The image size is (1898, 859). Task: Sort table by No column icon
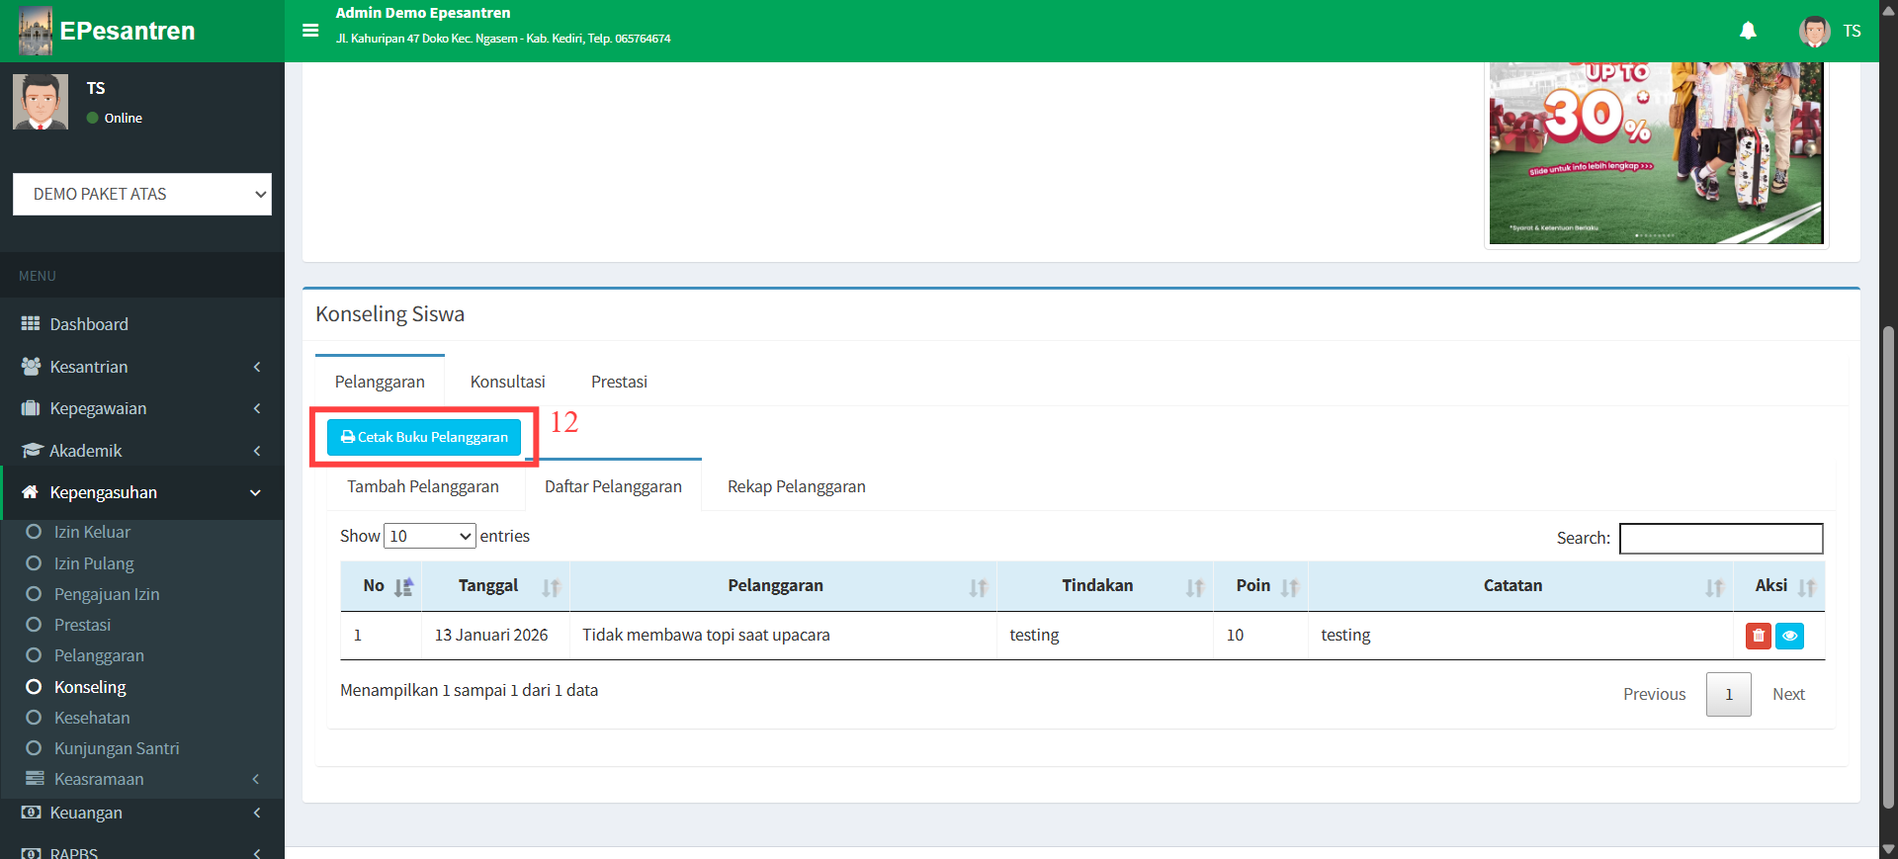pyautogui.click(x=403, y=587)
